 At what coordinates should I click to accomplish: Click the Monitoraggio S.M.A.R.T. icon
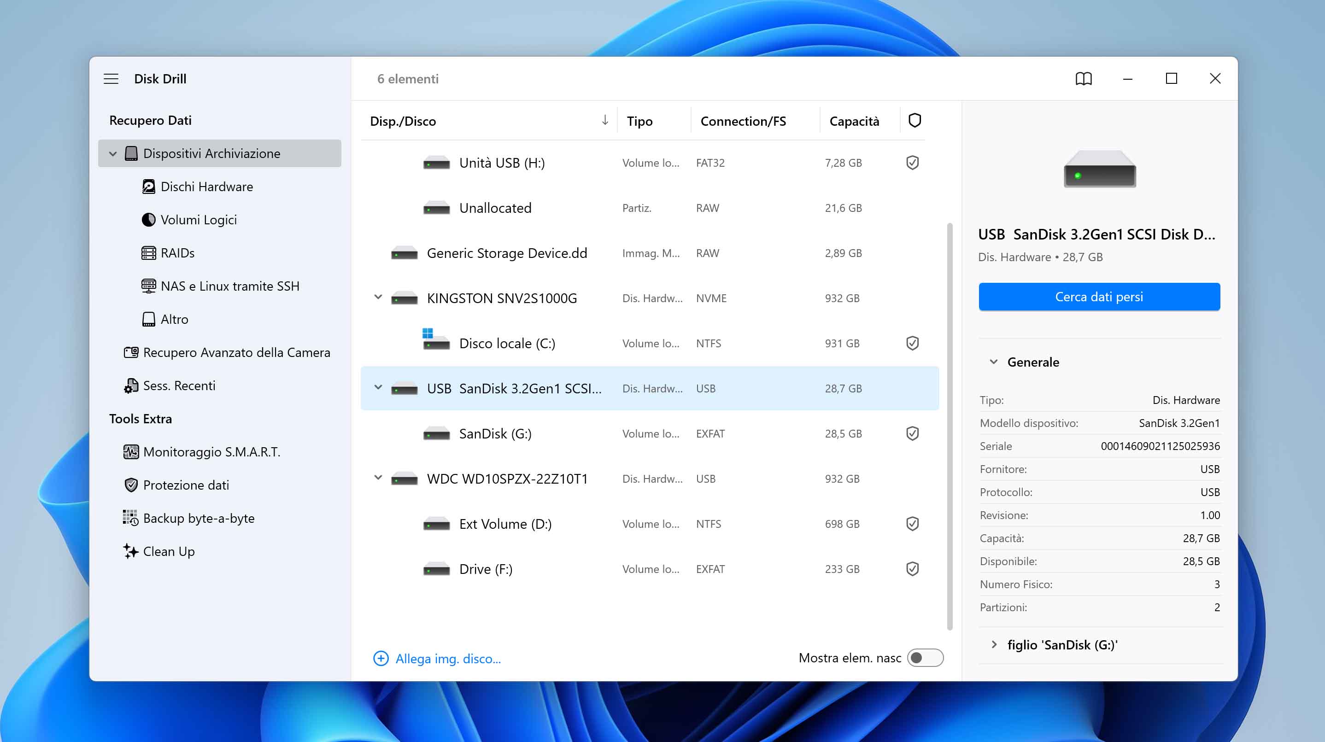tap(131, 451)
